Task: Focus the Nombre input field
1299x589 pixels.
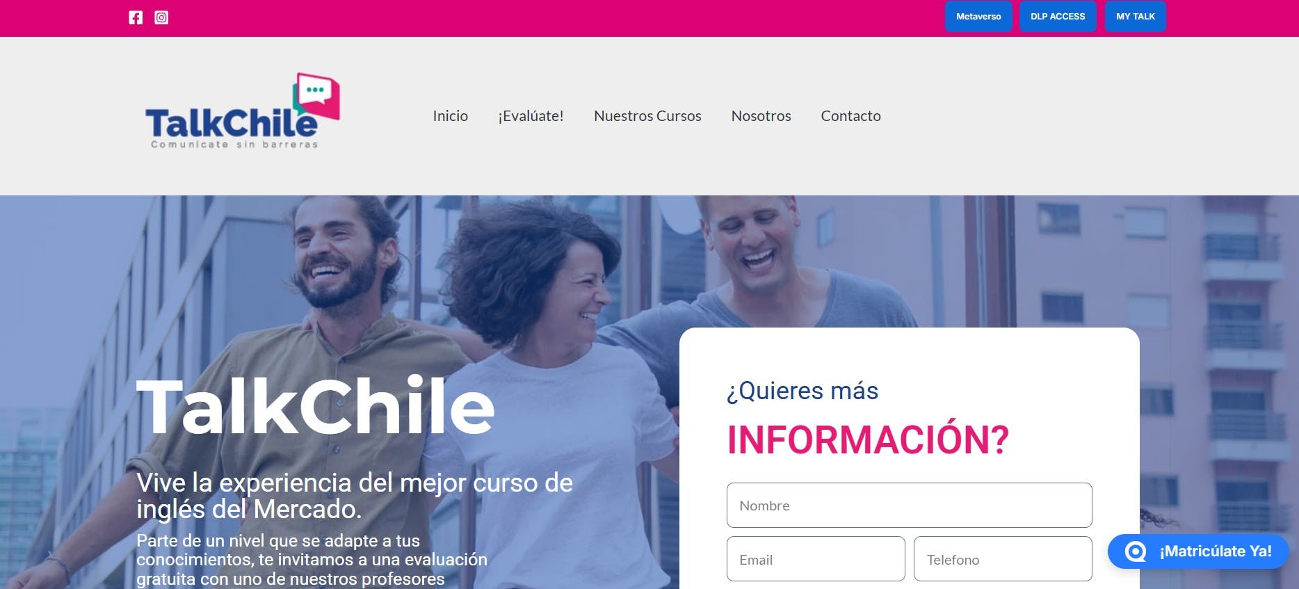Action: pos(909,506)
